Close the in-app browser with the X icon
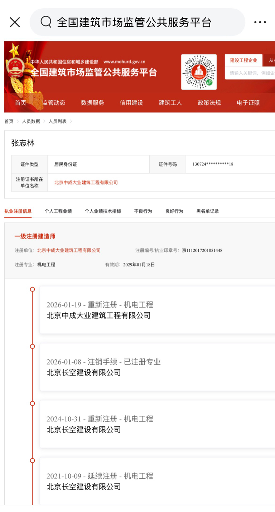Viewport: 275px width, 512px height. [15, 22]
